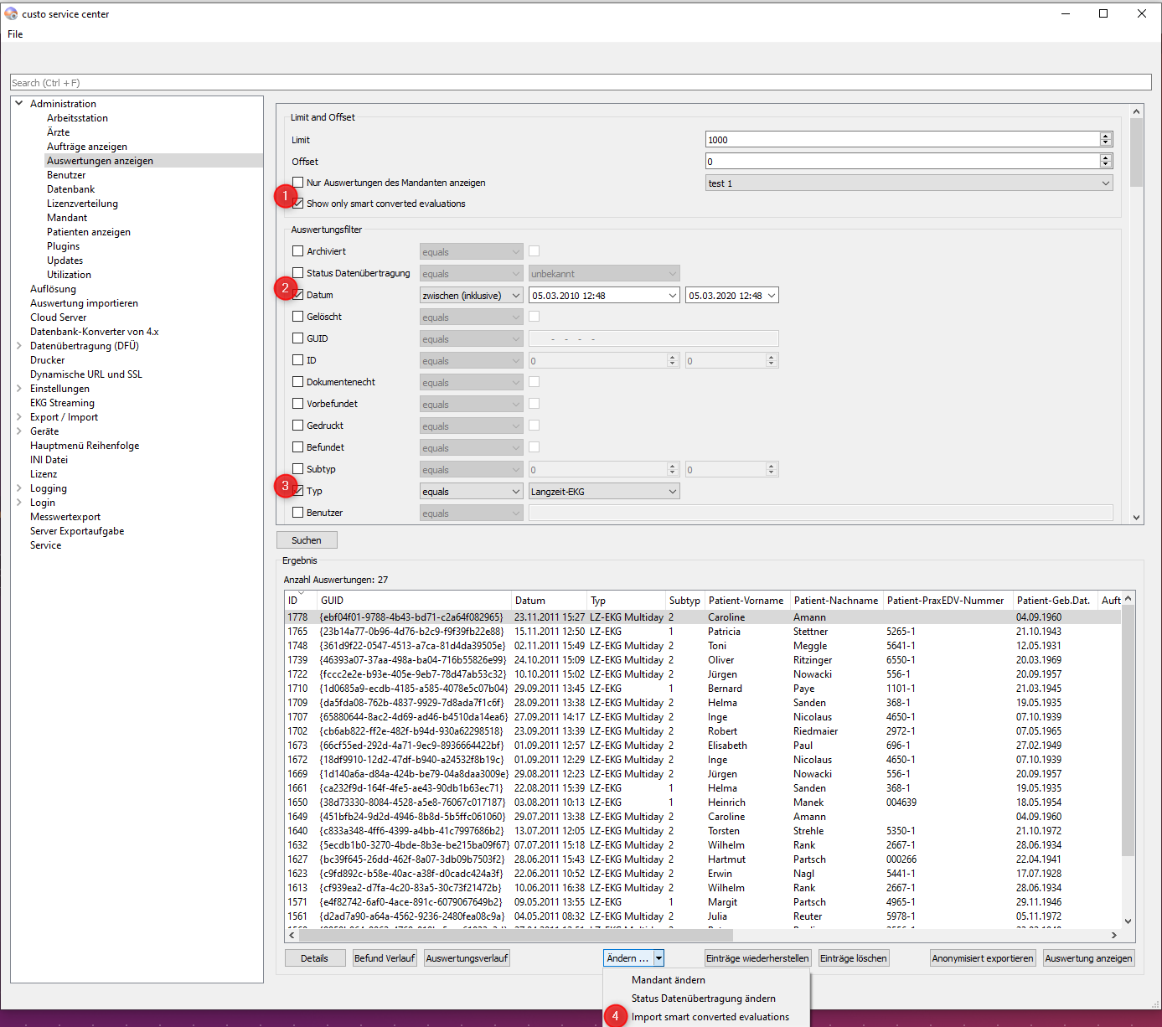Viewport: 1162px width, 1027px height.
Task: Click red step marker number 4
Action: click(x=615, y=1016)
